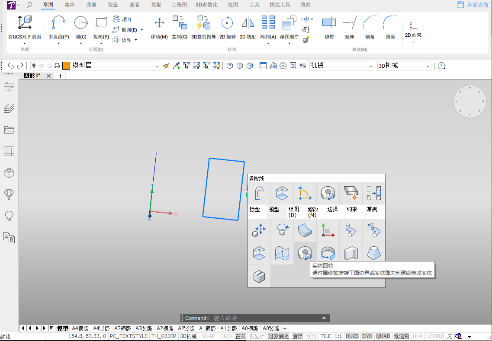Click the 将UCS对齐到面 tool icon
The height and width of the screenshot is (341, 492).
[x=25, y=22]
